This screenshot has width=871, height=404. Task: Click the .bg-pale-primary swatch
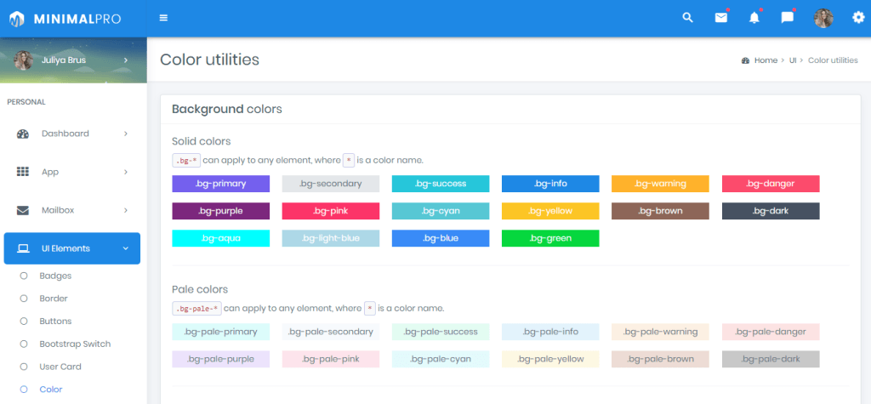(x=221, y=332)
